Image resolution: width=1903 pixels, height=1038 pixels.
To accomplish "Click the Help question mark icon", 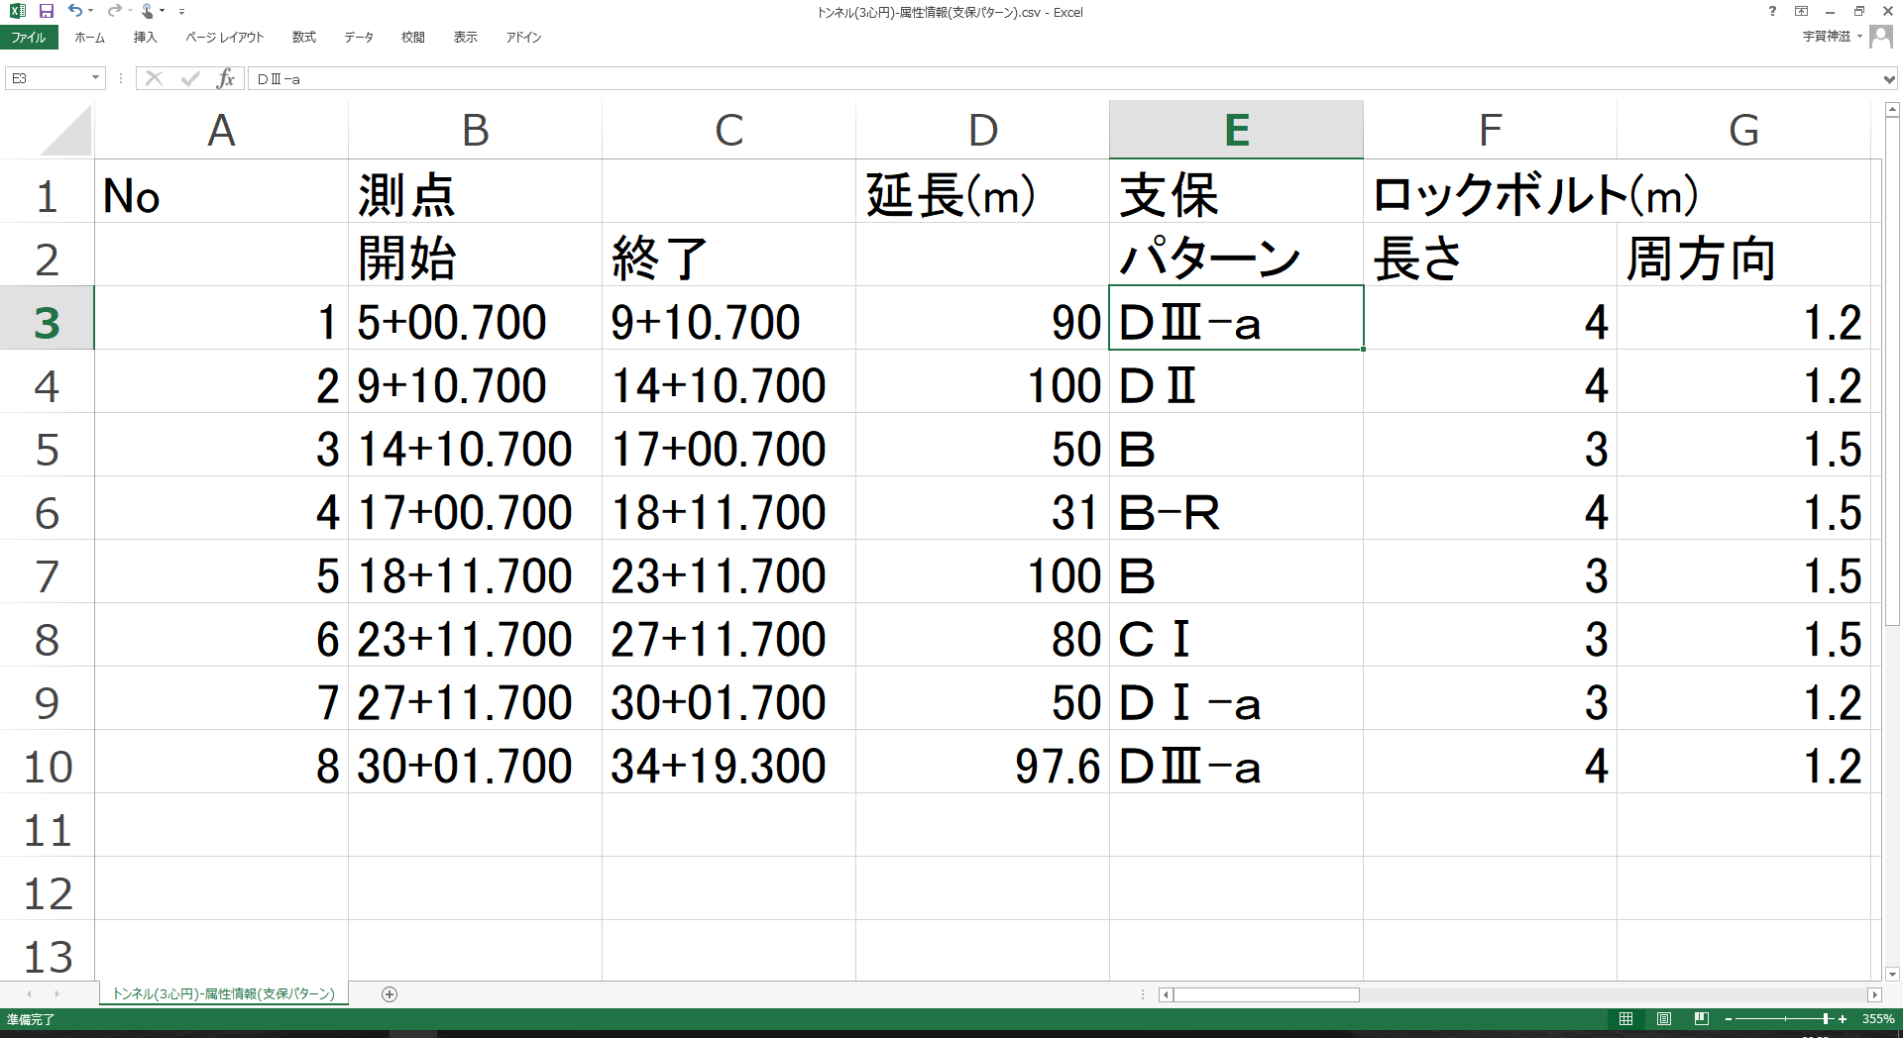I will (x=1772, y=11).
